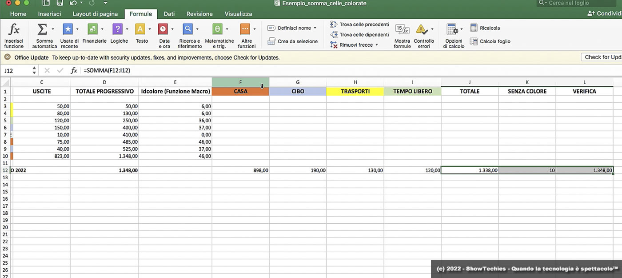
Task: Open Usate di recente star book icon
Action: (x=68, y=29)
